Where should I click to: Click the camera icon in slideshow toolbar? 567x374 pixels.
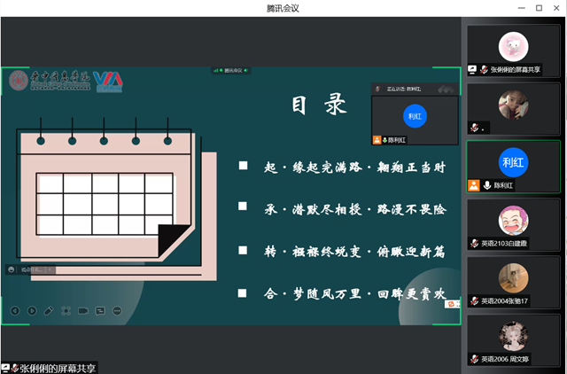pyautogui.click(x=83, y=311)
